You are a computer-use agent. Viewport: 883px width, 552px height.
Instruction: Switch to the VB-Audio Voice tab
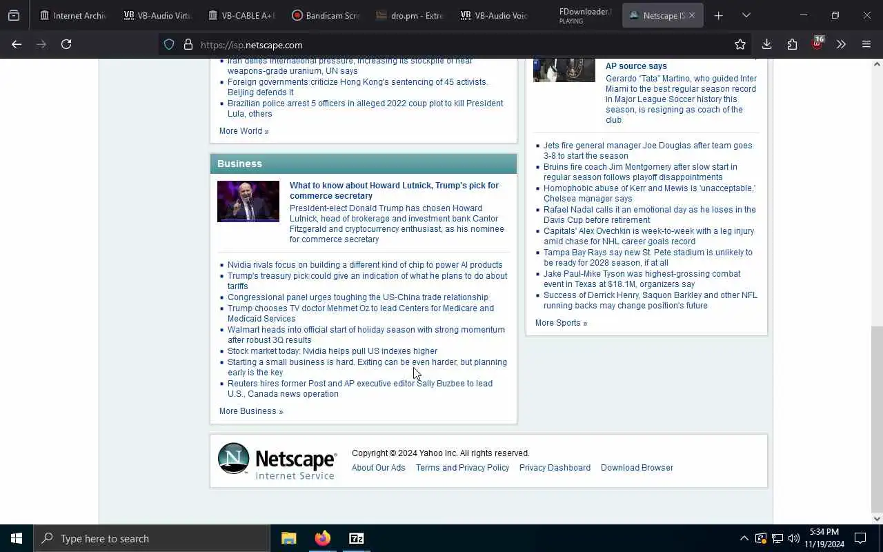[x=494, y=15]
